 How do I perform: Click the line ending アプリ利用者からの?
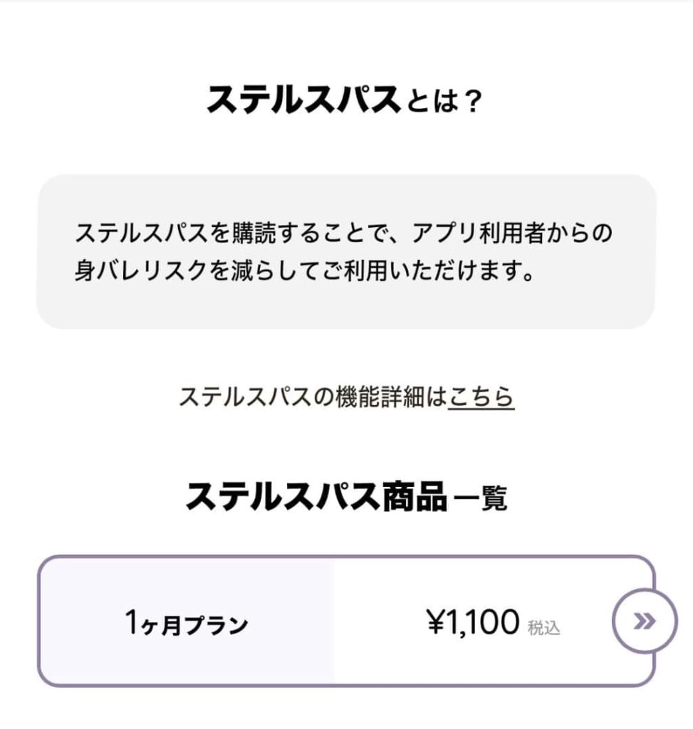tap(344, 233)
